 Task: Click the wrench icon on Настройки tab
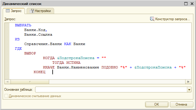[x=32, y=11]
